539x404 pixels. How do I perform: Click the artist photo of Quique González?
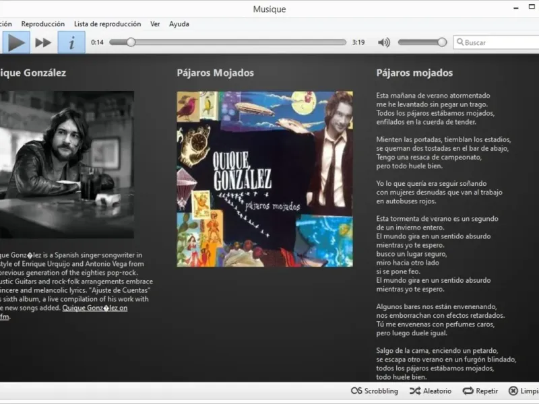(67, 164)
